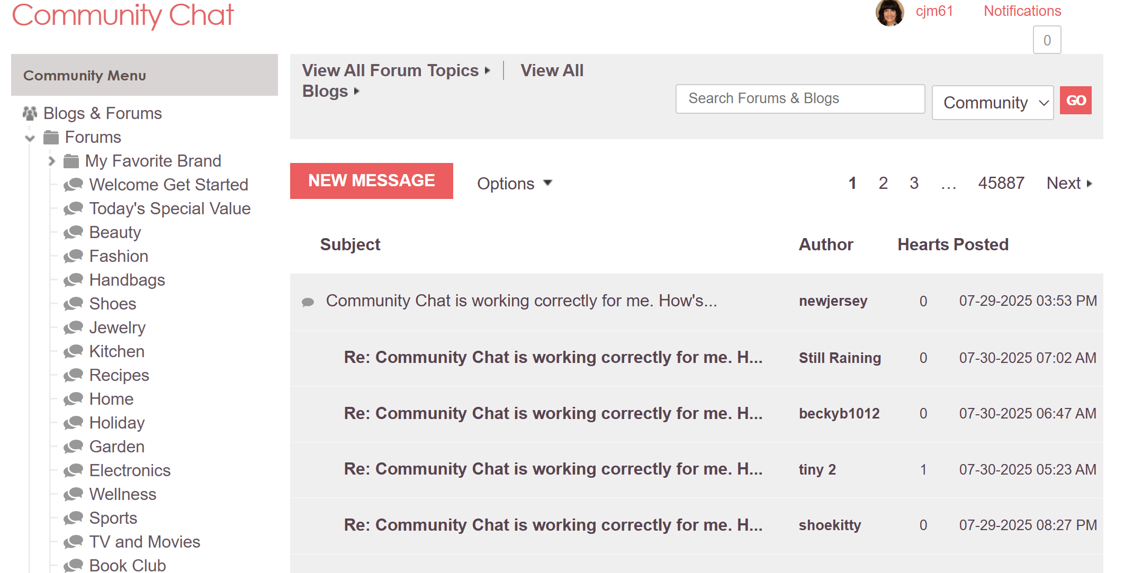This screenshot has width=1133, height=573.
Task: Go to page 2 of forum topics
Action: point(883,183)
